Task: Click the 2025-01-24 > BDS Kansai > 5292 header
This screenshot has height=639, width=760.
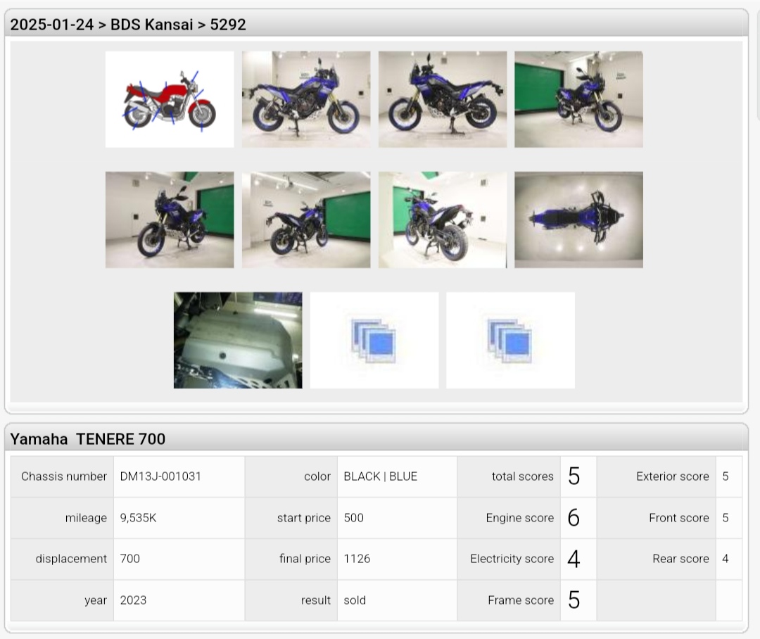Action: click(128, 25)
